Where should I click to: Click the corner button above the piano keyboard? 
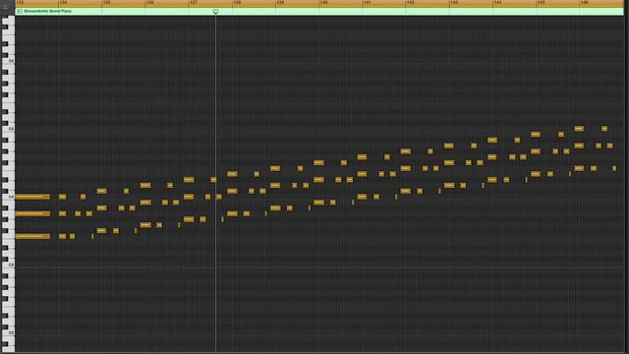tap(5, 7)
